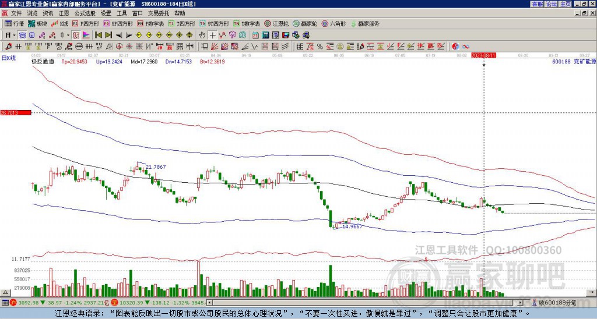Open the 交易委托 menu

[x=159, y=13]
